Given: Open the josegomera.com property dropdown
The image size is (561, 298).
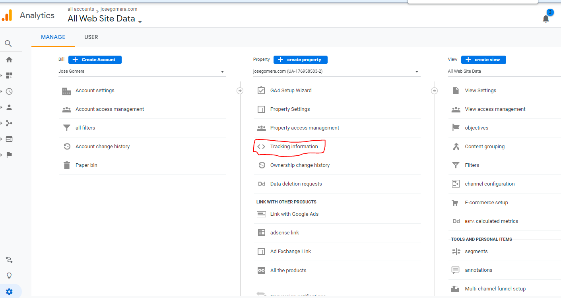Looking at the screenshot, I should coord(336,72).
